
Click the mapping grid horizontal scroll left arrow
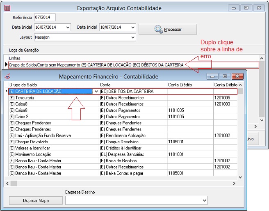tap(7, 183)
